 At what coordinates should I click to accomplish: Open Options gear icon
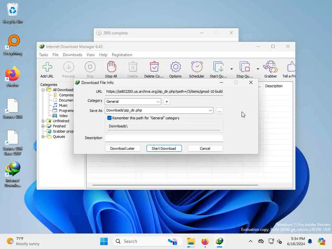[175, 69]
